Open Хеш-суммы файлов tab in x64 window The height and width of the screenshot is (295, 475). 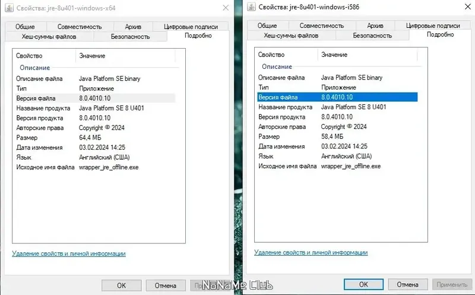coord(49,37)
